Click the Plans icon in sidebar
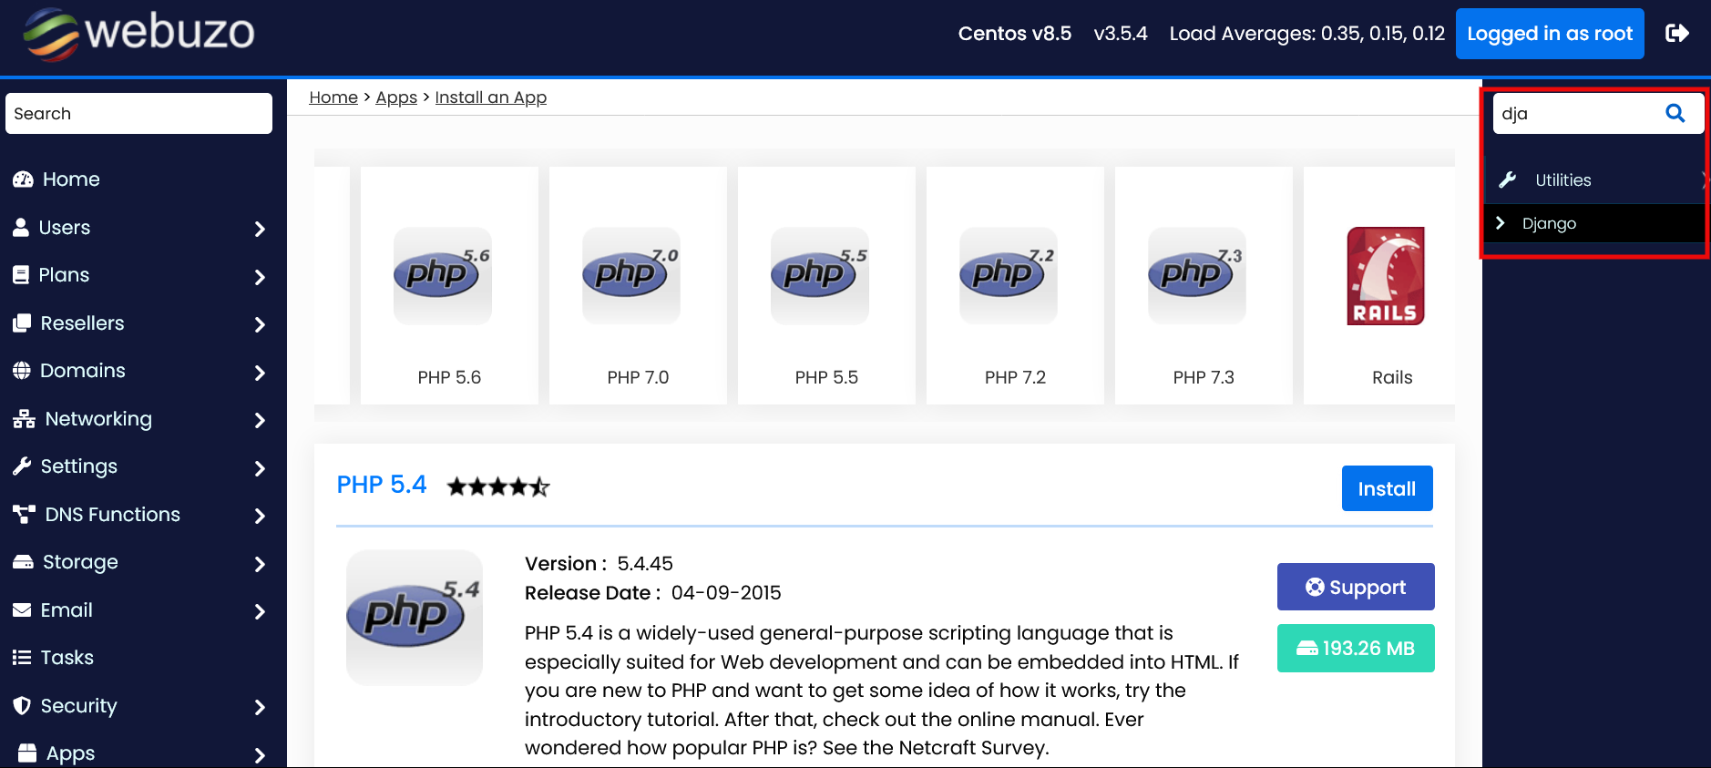 (x=21, y=274)
